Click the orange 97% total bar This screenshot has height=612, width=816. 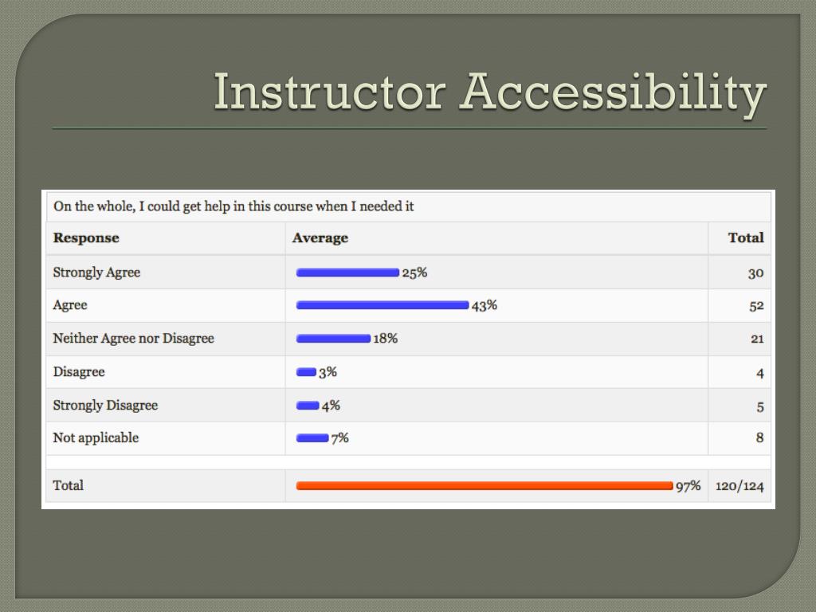pos(484,486)
